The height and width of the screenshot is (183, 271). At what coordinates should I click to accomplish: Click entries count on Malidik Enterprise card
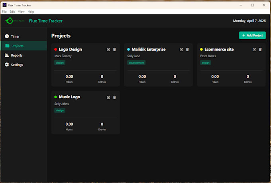click(175, 77)
